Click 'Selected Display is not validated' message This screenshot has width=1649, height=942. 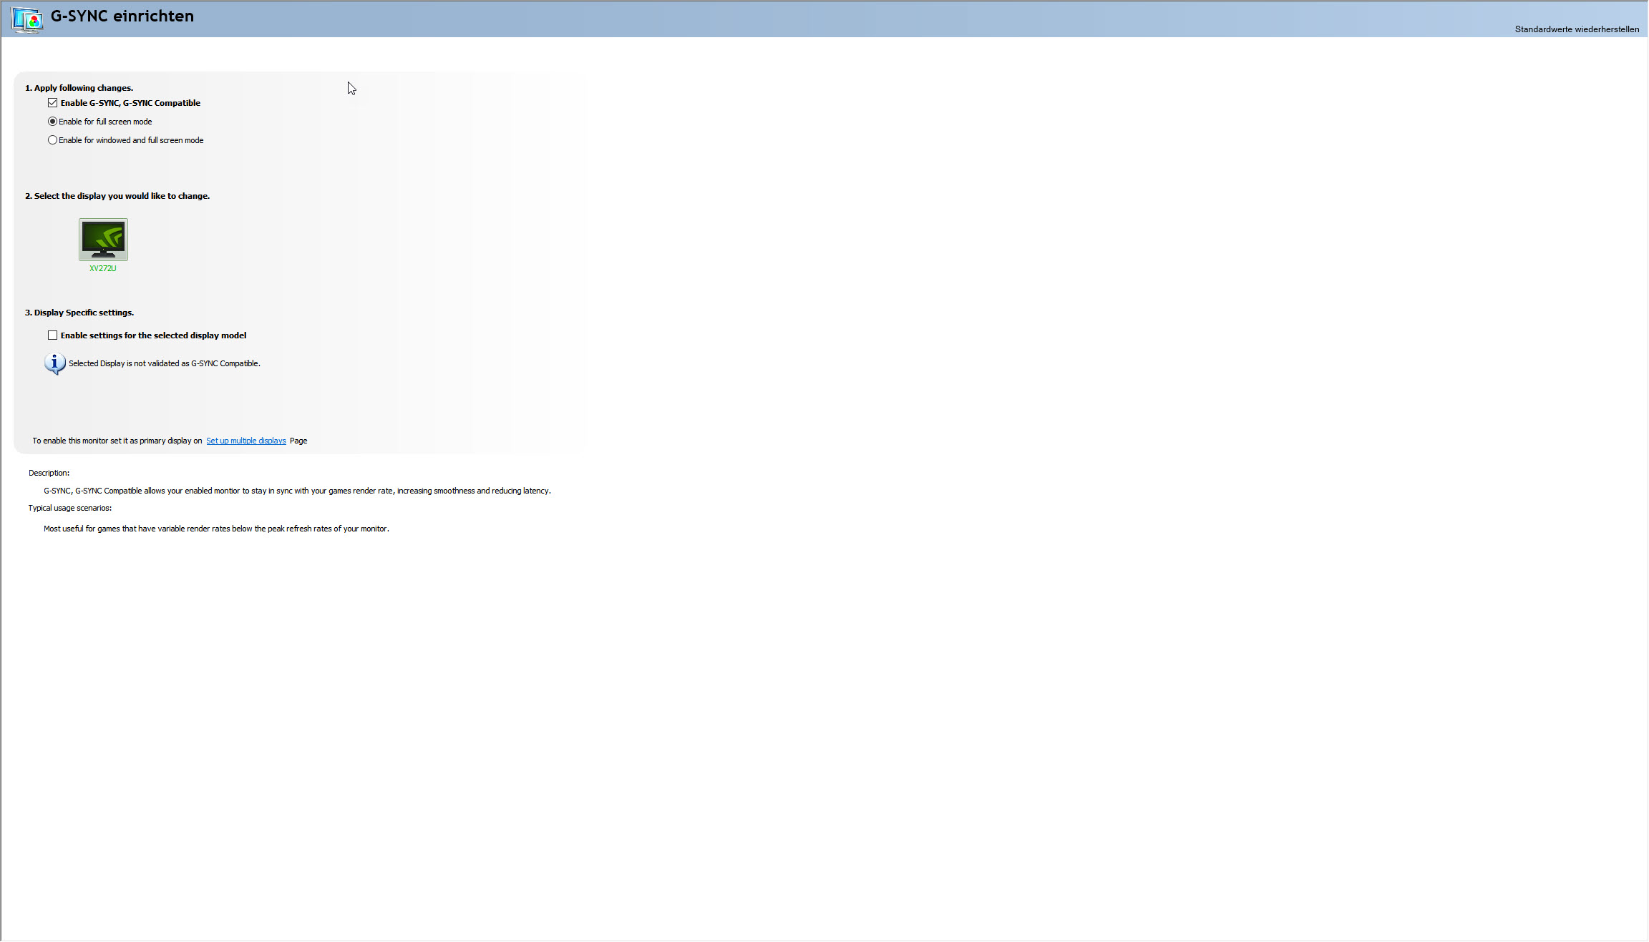pos(165,363)
